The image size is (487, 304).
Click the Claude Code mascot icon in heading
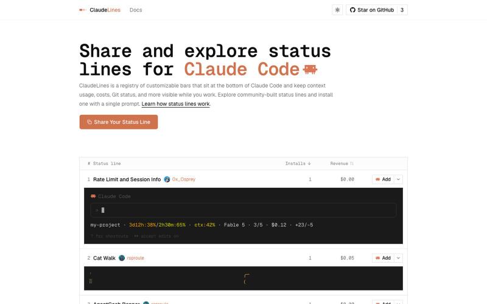click(310, 69)
